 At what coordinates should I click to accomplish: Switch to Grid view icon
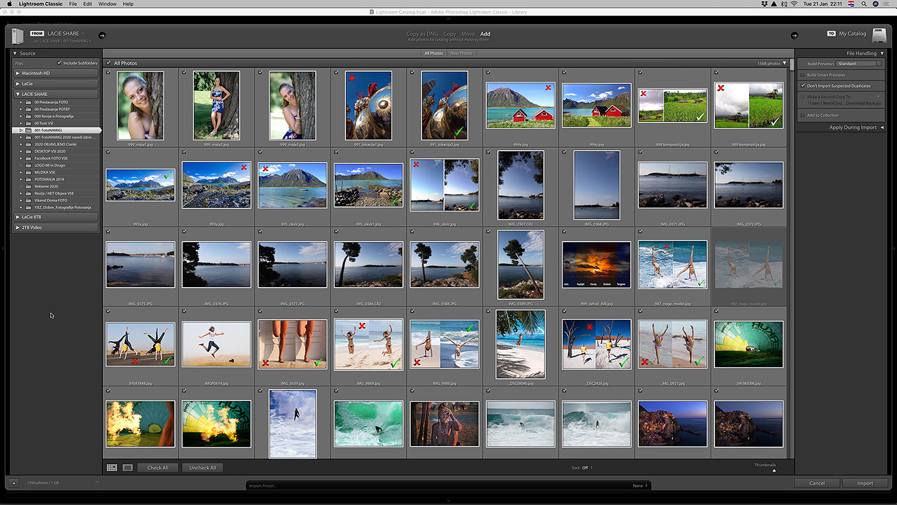112,468
